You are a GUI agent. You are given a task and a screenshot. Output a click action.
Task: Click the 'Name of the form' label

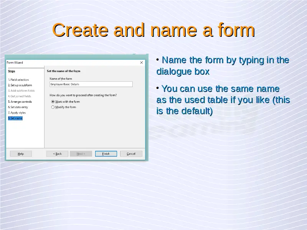pos(61,79)
